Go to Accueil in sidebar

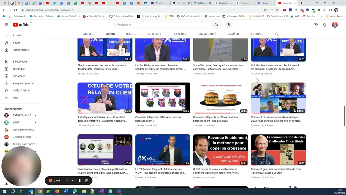(x=17, y=35)
